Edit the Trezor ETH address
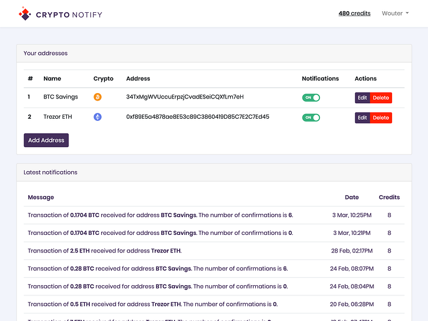The width and height of the screenshot is (428, 321). pyautogui.click(x=362, y=118)
